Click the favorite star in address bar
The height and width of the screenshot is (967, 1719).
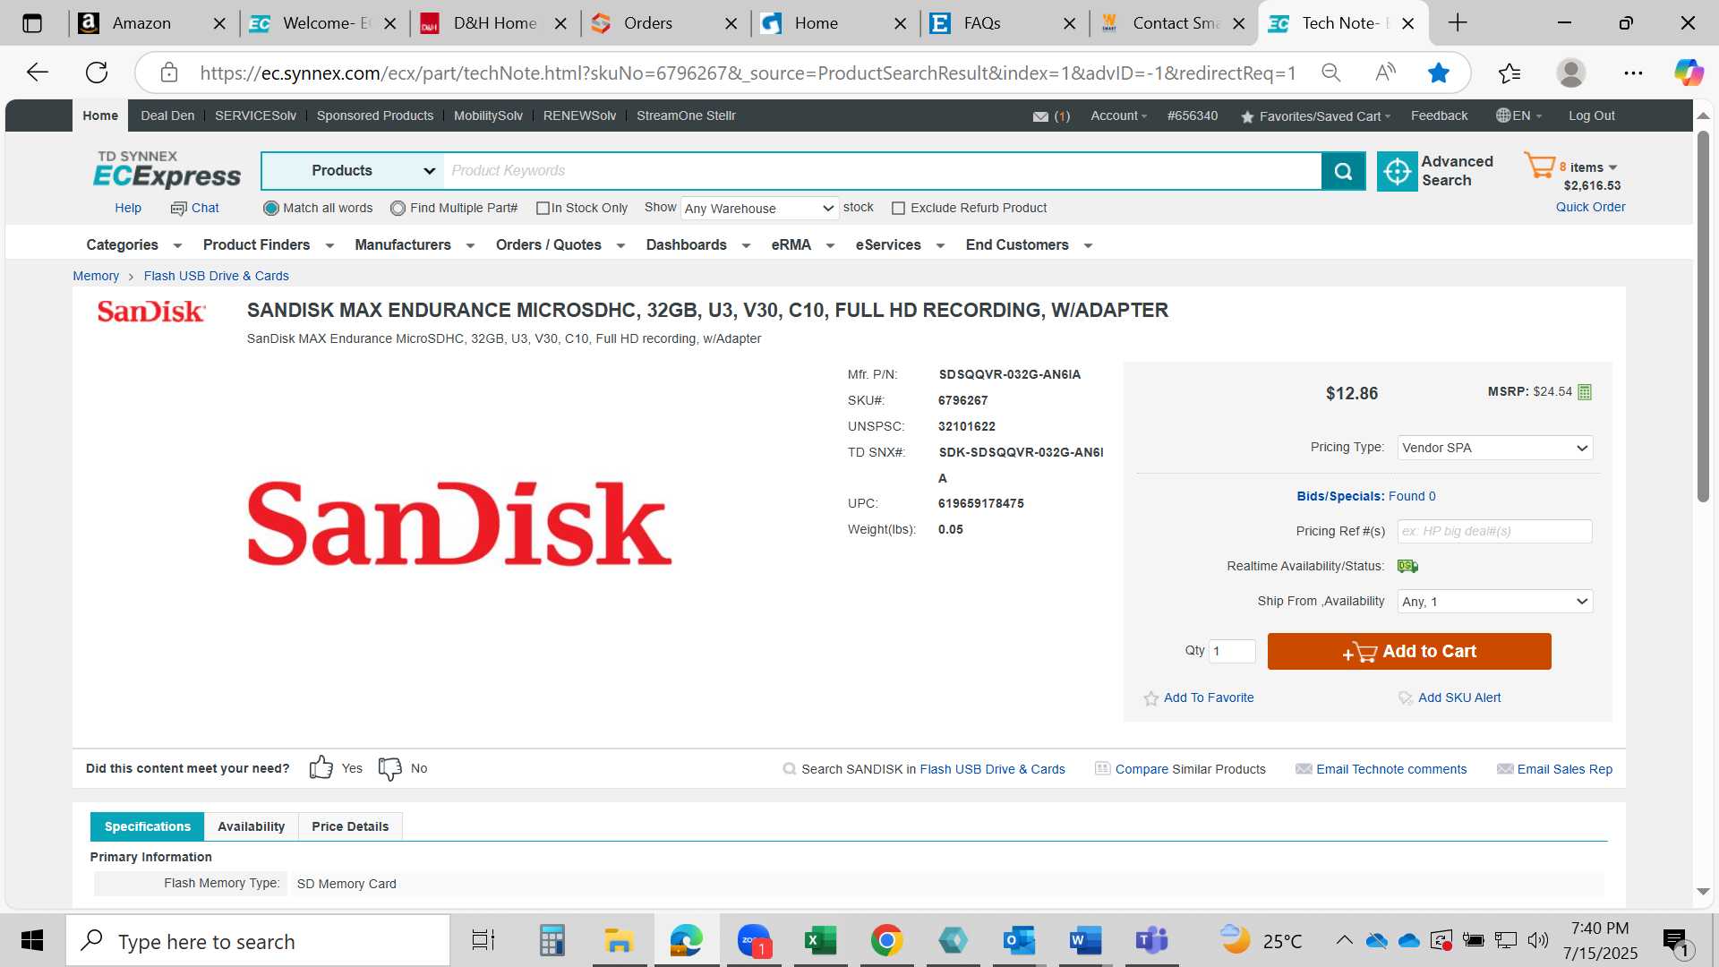(1439, 73)
